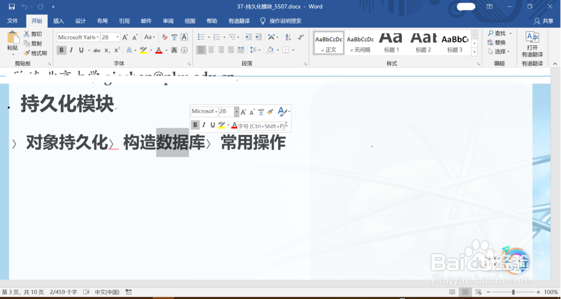Screen dimensions: 561x299
Task: Switch to the 审阅 tab
Action: 168,21
